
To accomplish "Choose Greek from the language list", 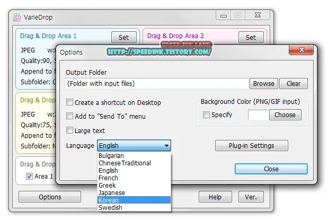I will click(134, 185).
